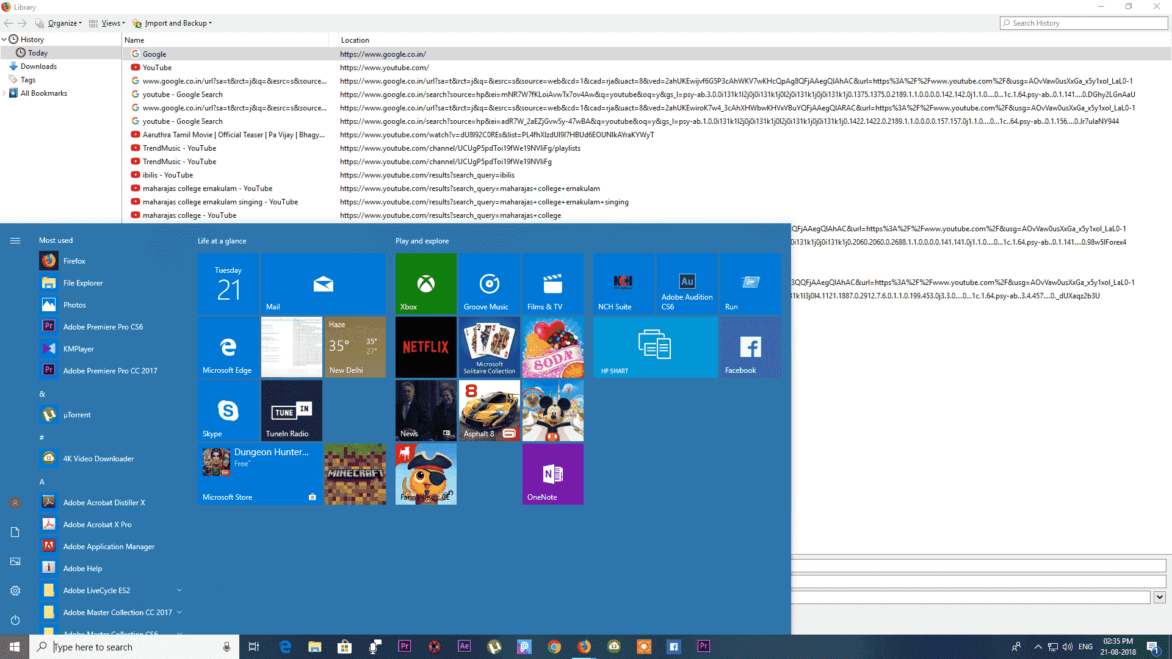Open the Start menu Pictures icon
This screenshot has height=659, width=1172.
[15, 561]
